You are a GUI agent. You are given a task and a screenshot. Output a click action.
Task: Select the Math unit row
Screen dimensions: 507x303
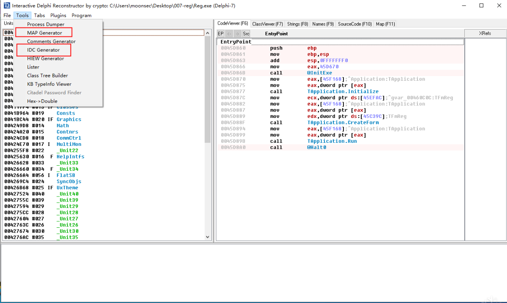point(104,126)
